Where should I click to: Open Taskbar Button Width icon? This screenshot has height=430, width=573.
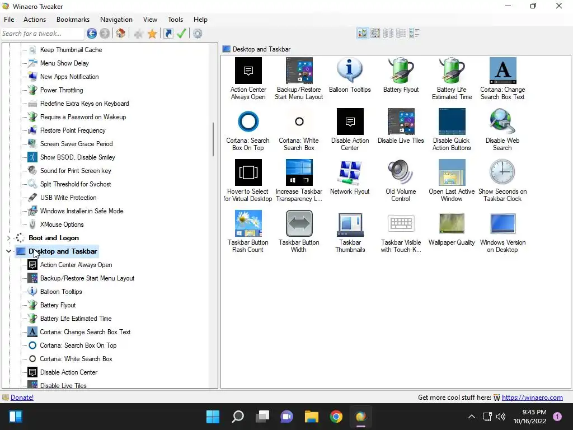pos(299,223)
